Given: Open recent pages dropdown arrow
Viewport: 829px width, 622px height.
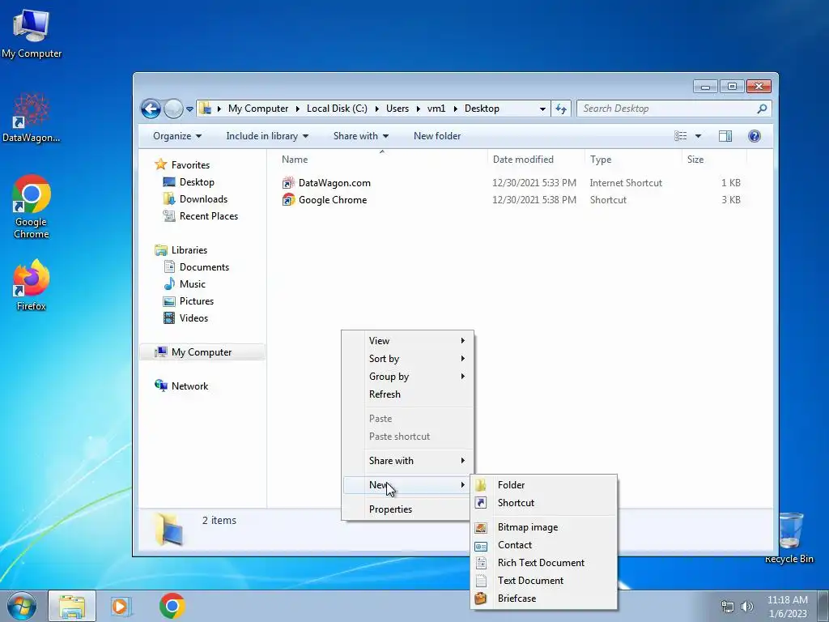Looking at the screenshot, I should pos(189,109).
